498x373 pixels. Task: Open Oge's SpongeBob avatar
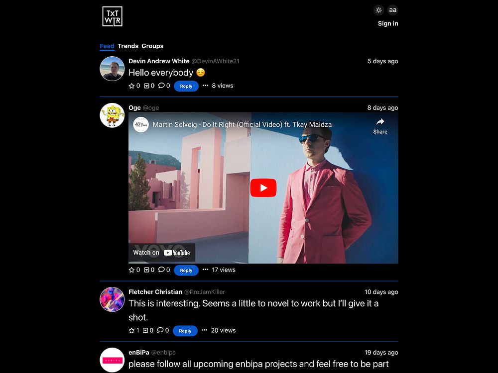coord(112,115)
